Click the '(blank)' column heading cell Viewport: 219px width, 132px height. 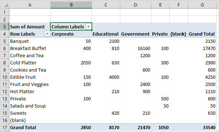179,34
